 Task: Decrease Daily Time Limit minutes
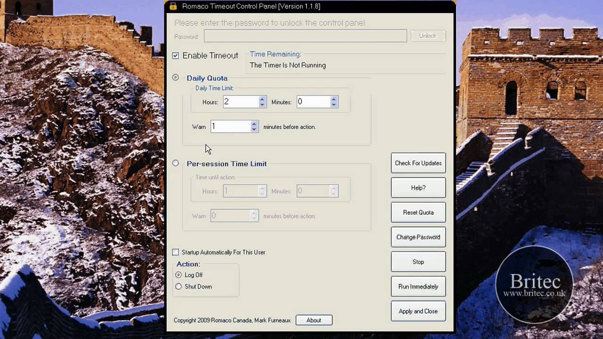click(334, 105)
